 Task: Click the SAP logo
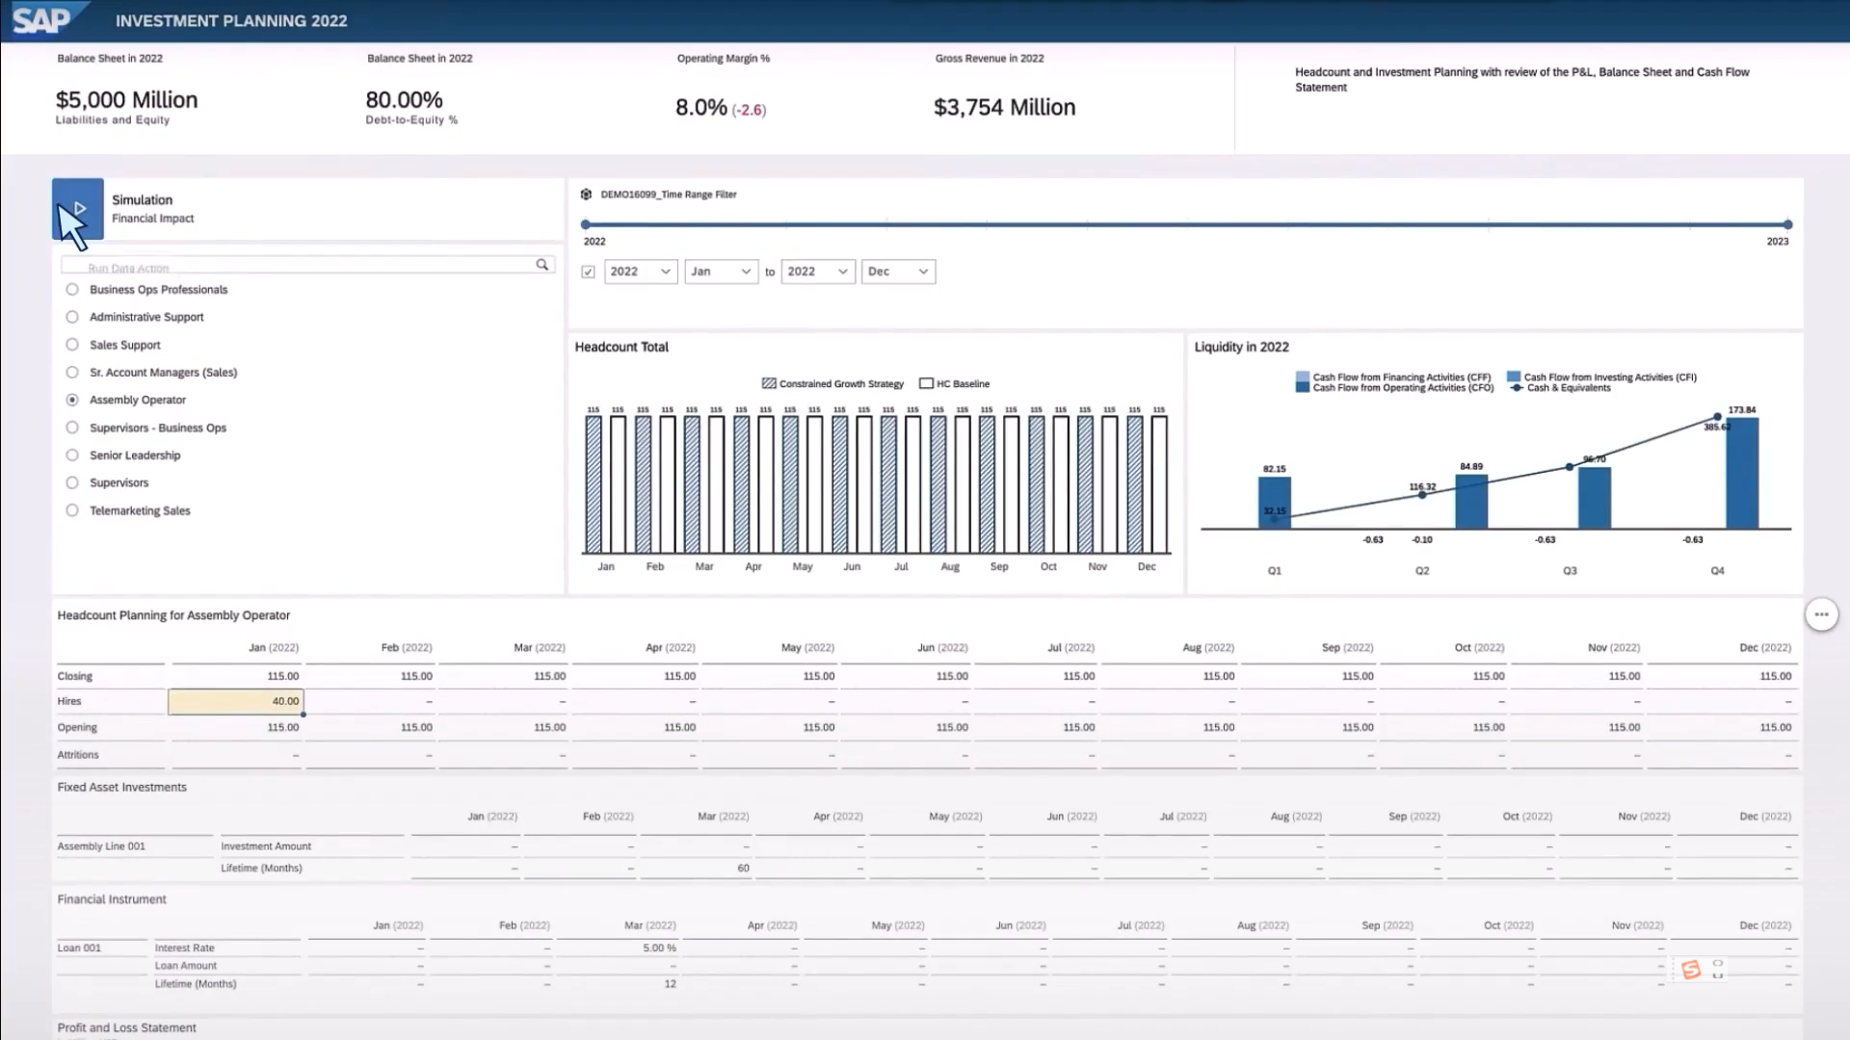pos(41,19)
